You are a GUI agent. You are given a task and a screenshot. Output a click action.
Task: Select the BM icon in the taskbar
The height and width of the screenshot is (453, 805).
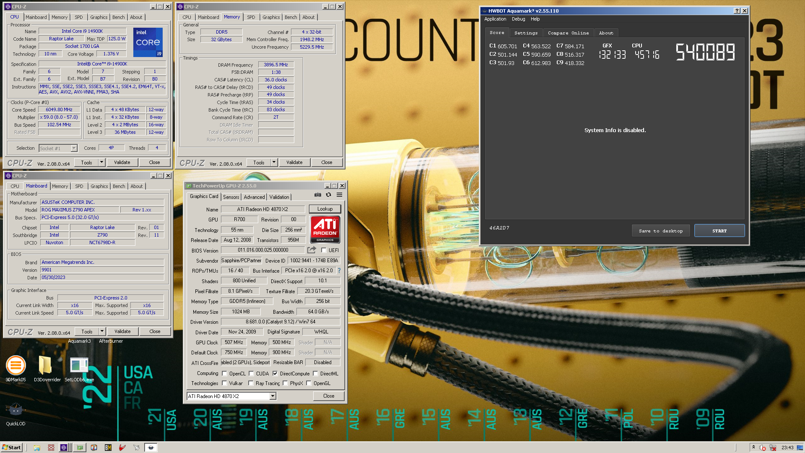click(108, 448)
